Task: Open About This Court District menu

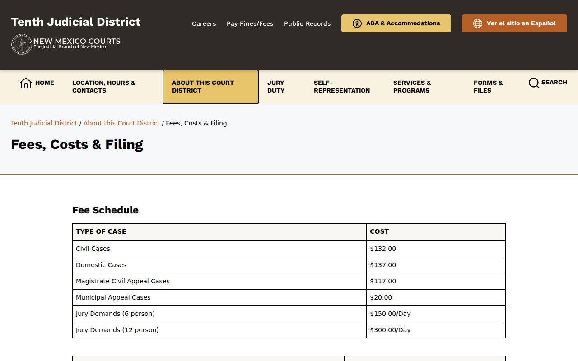Action: pos(210,87)
